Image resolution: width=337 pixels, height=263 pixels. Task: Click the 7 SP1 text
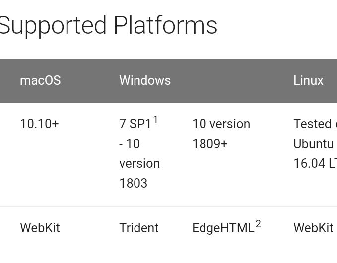tap(135, 124)
